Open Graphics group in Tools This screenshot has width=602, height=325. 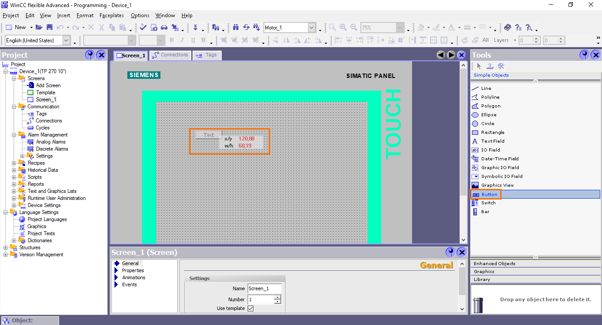coord(535,271)
